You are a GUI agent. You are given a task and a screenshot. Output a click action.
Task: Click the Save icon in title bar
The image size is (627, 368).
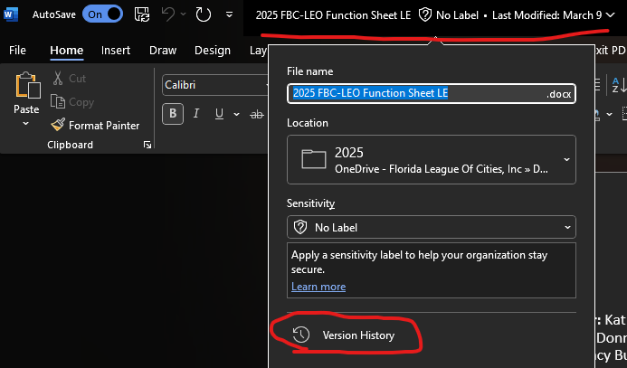[x=142, y=14]
